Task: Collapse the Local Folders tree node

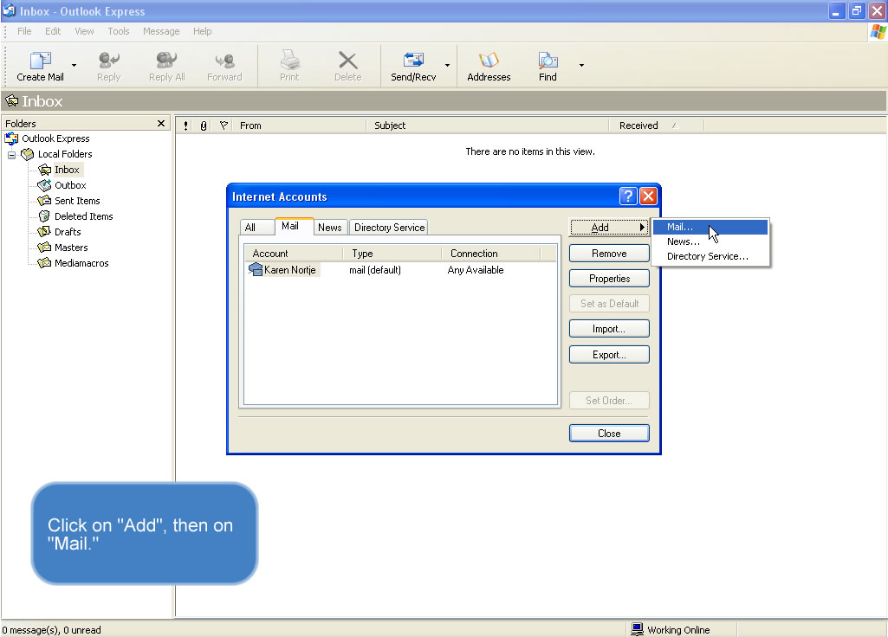Action: click(12, 155)
